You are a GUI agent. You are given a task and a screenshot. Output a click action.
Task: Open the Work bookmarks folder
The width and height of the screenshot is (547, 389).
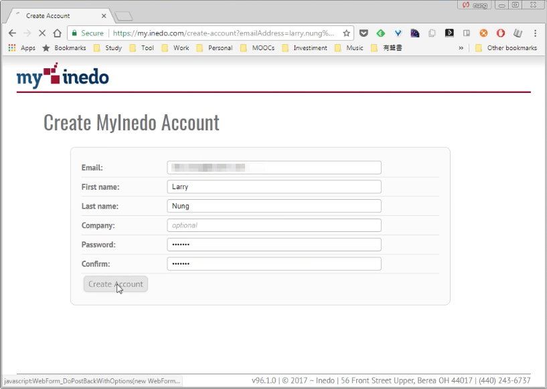(175, 47)
